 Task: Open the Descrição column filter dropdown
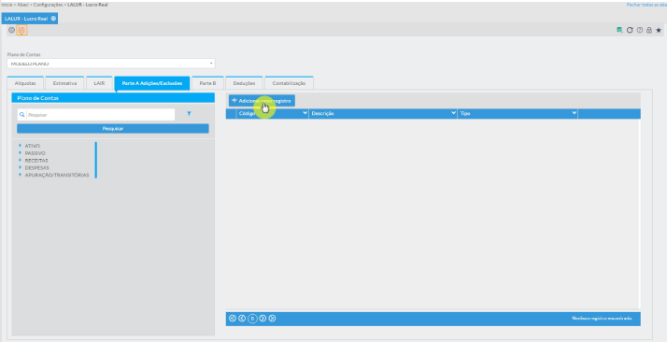pos(453,113)
